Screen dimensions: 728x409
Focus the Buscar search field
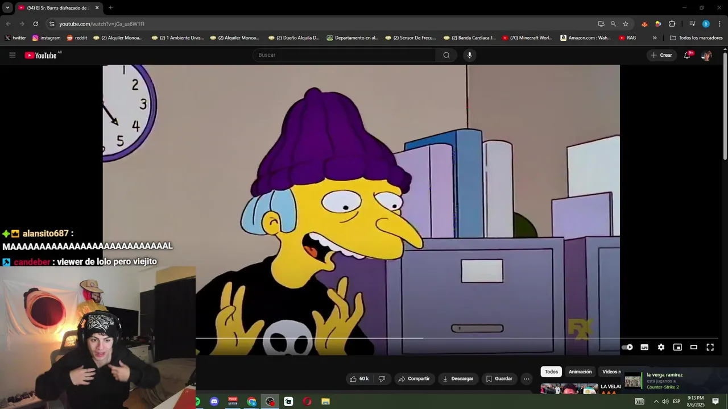[344, 55]
